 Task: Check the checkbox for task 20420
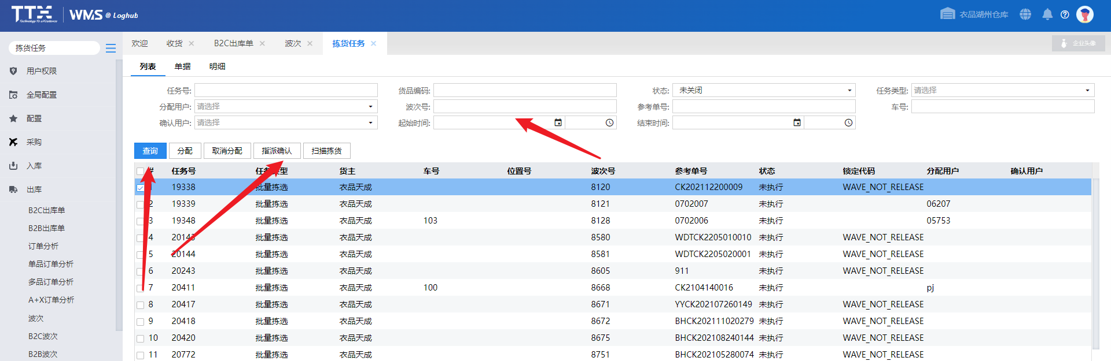pyautogui.click(x=140, y=338)
